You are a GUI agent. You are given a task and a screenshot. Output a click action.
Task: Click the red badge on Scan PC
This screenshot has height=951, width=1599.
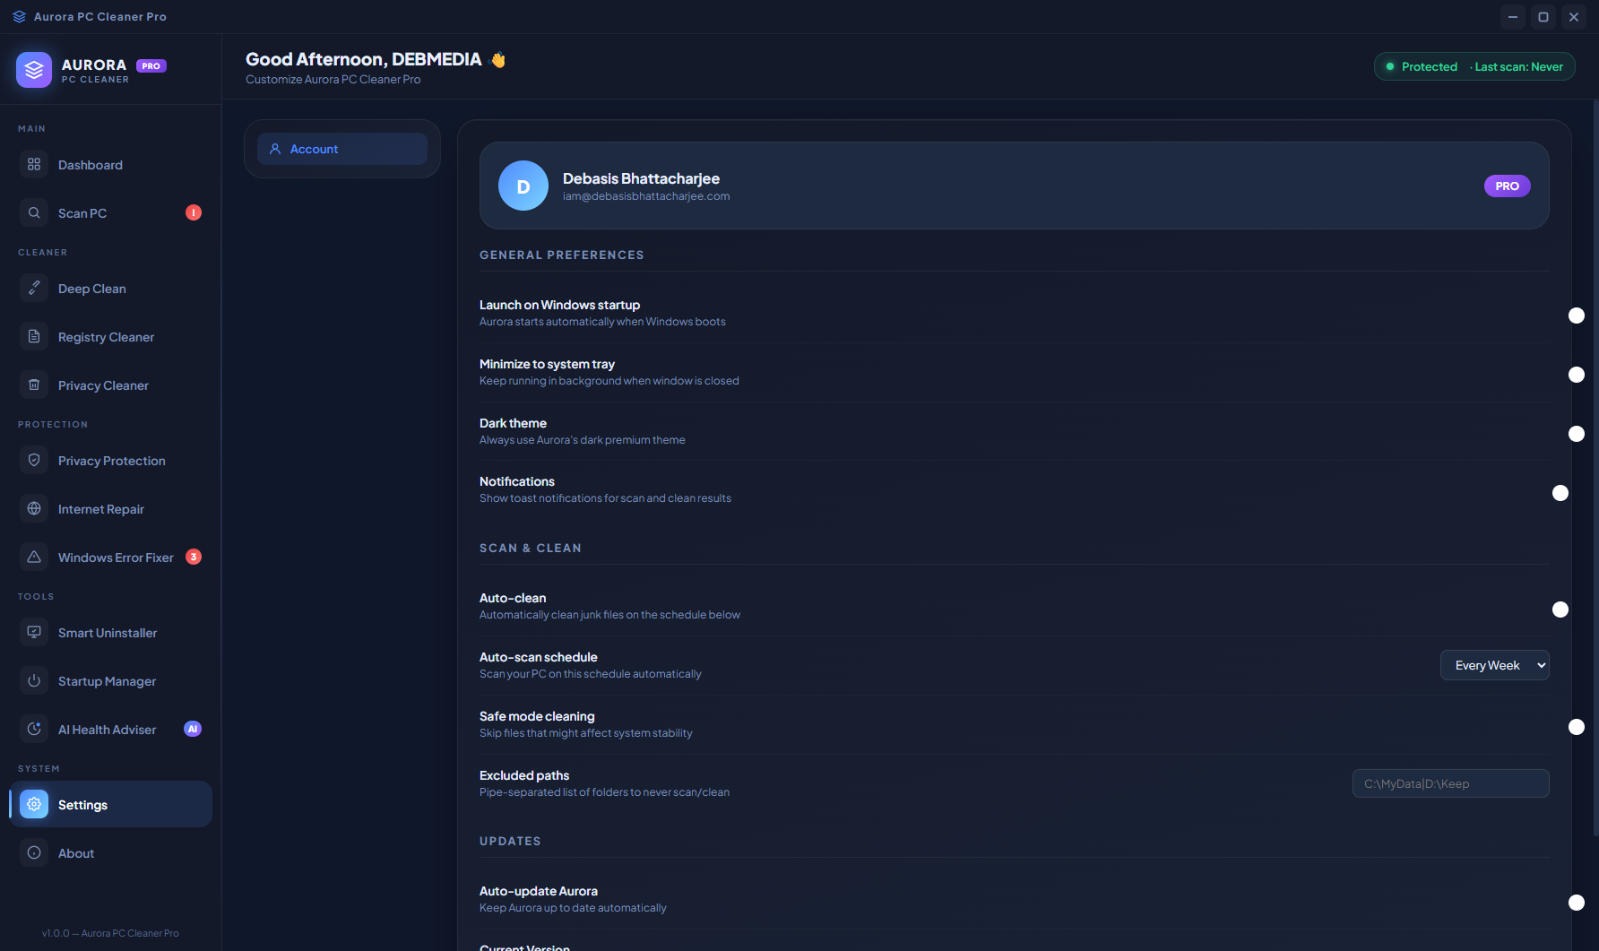tap(194, 212)
